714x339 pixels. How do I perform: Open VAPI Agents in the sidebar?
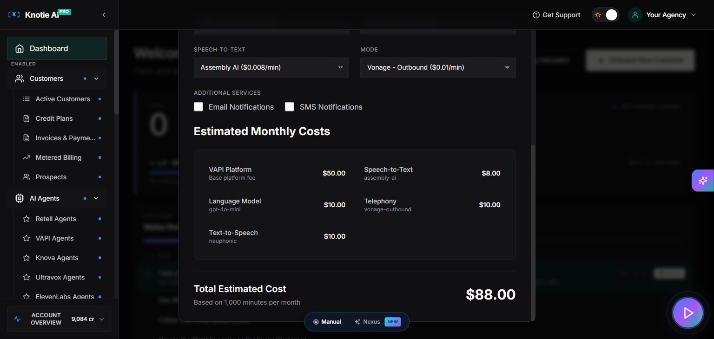click(54, 238)
